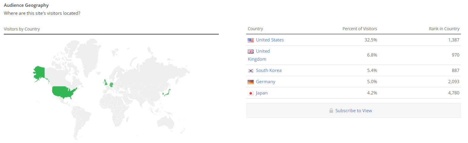Click the Visitors by Country heading
This screenshot has height=143, width=468.
(x=22, y=29)
